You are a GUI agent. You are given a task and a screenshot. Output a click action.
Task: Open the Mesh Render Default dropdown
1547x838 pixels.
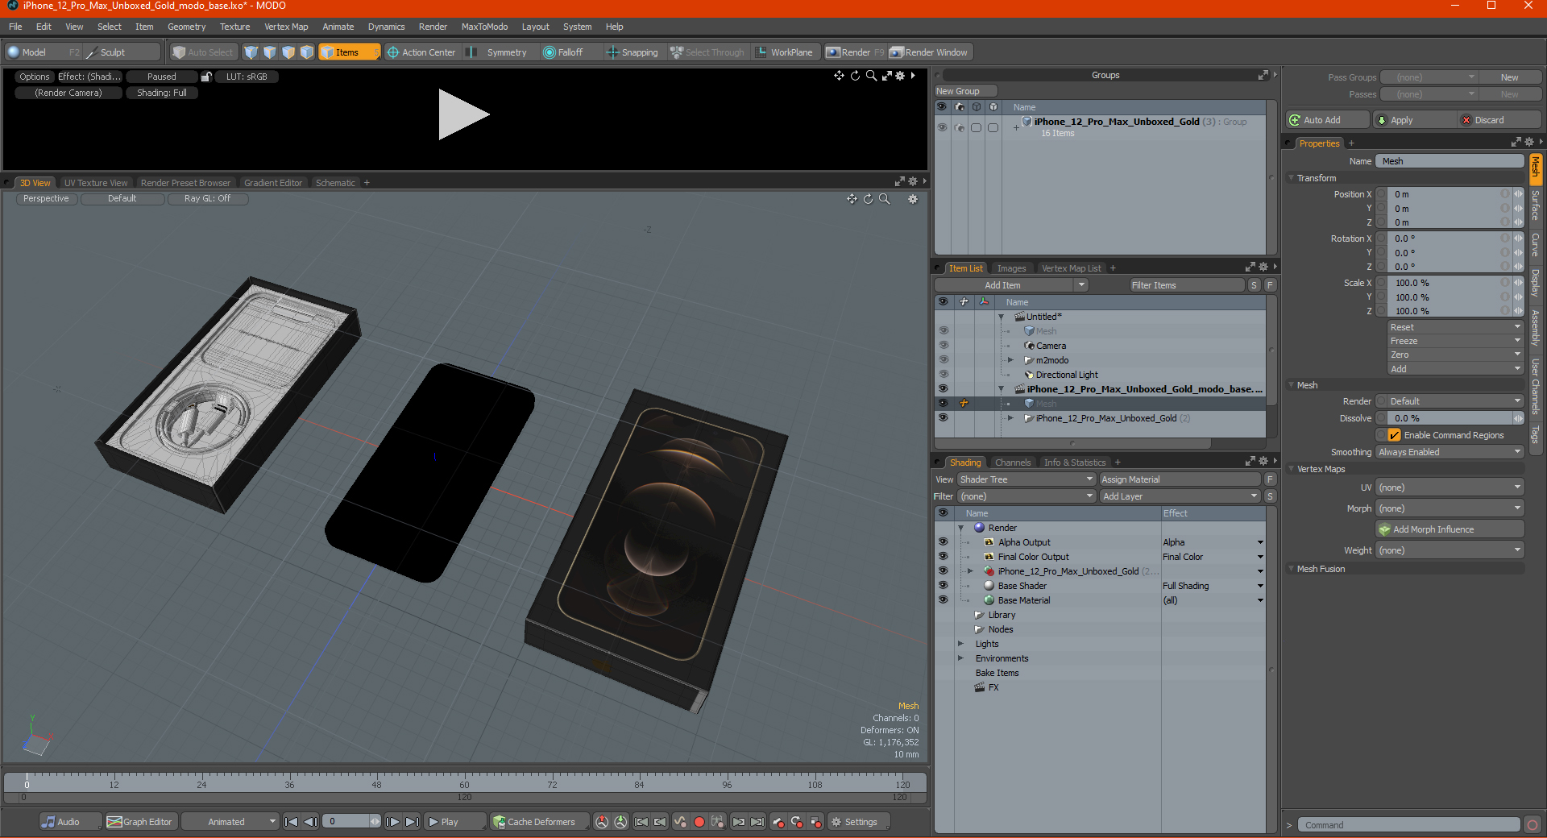pos(1450,401)
